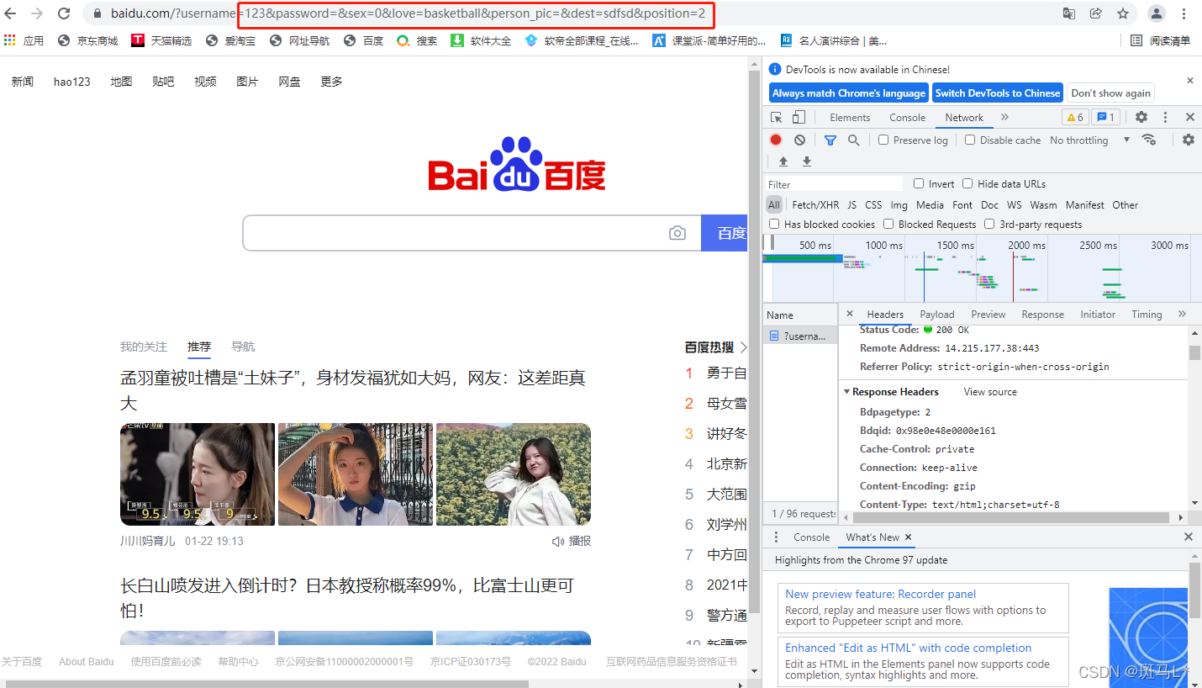Select the ?userna... request row
Screen dimensions: 1202x688
coord(800,336)
